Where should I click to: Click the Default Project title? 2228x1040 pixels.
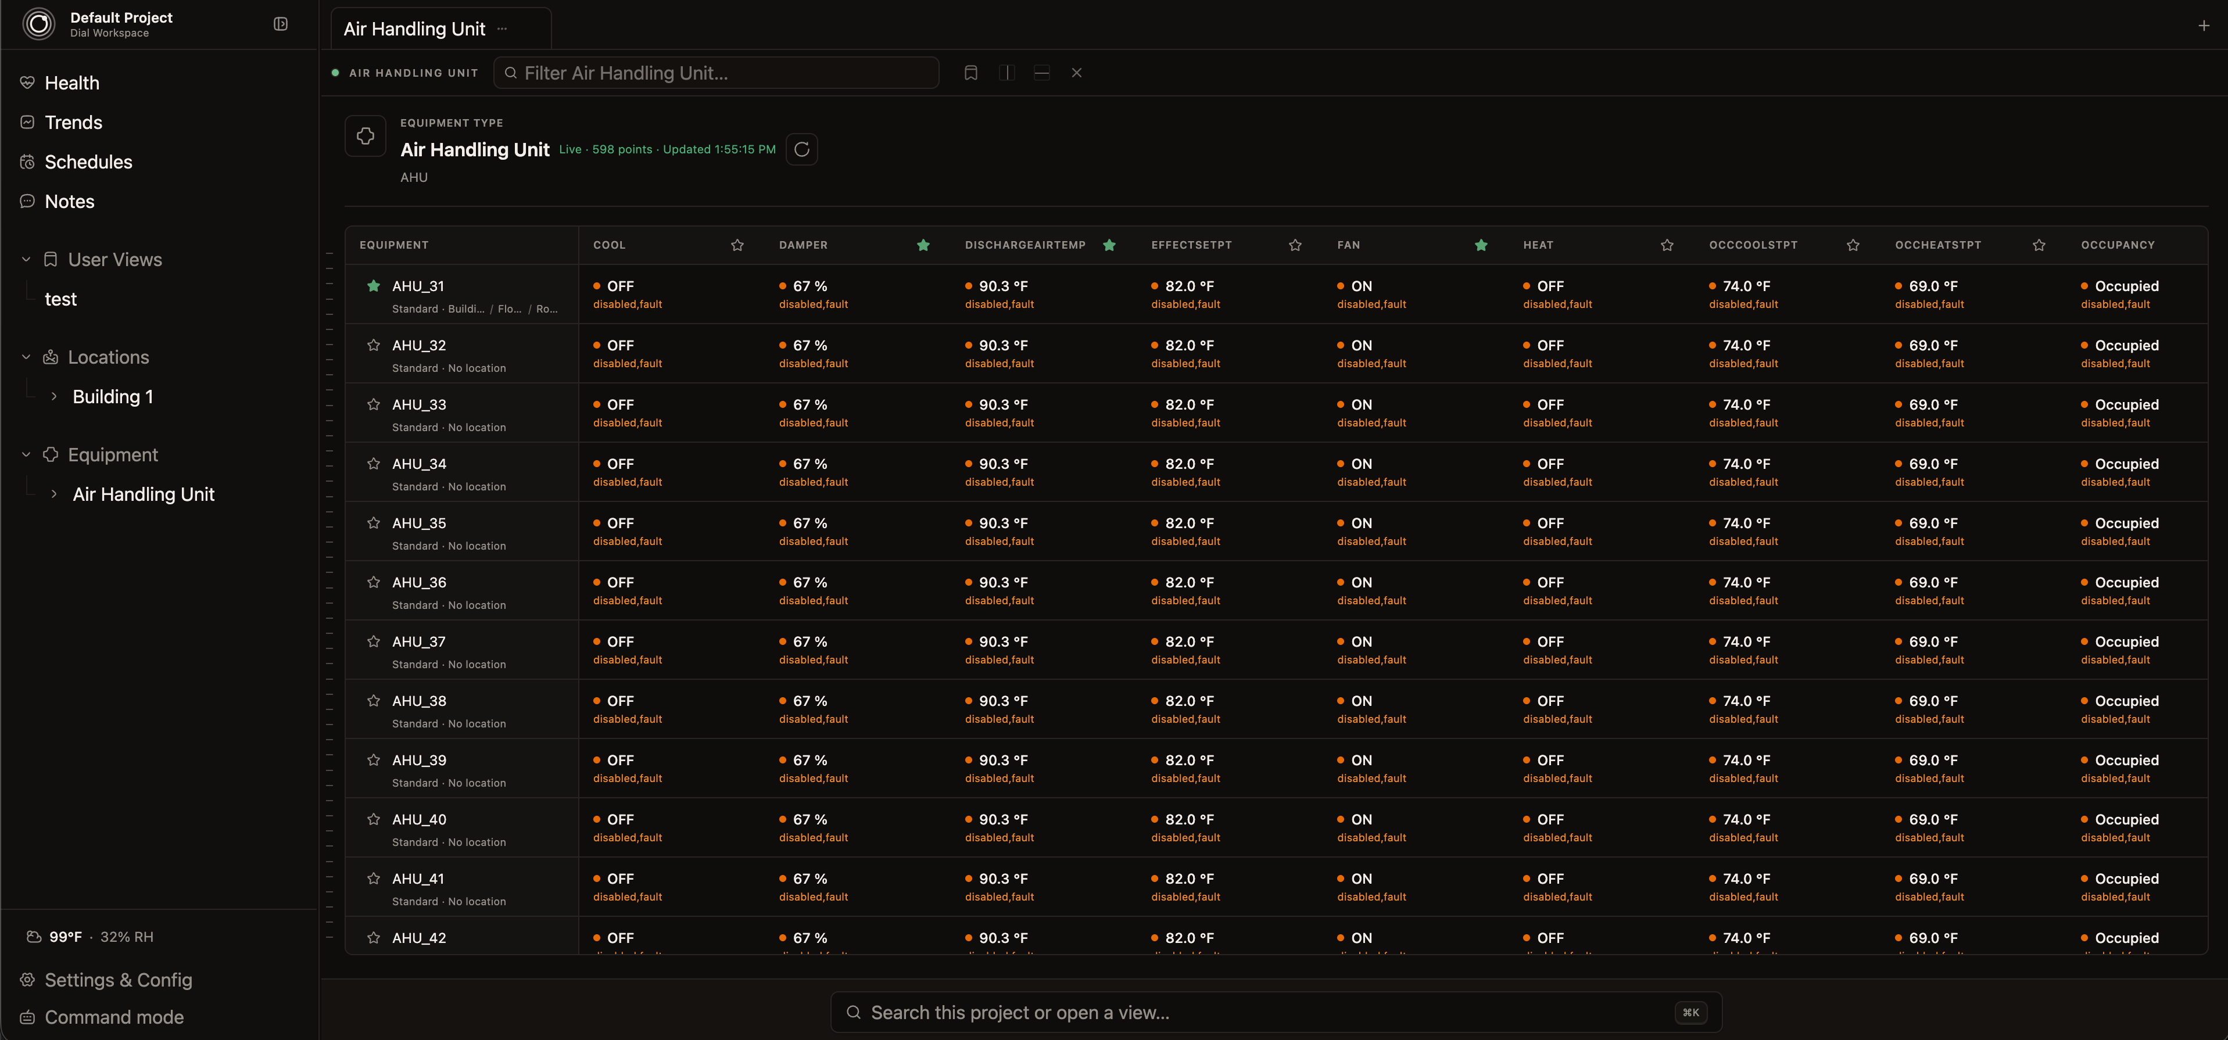(x=121, y=17)
